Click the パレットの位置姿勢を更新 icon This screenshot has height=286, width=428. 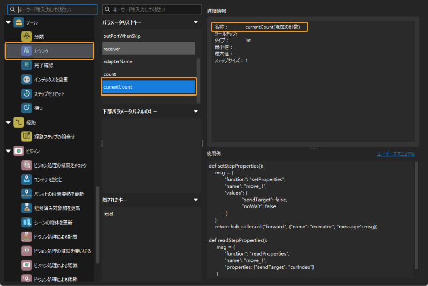27,194
